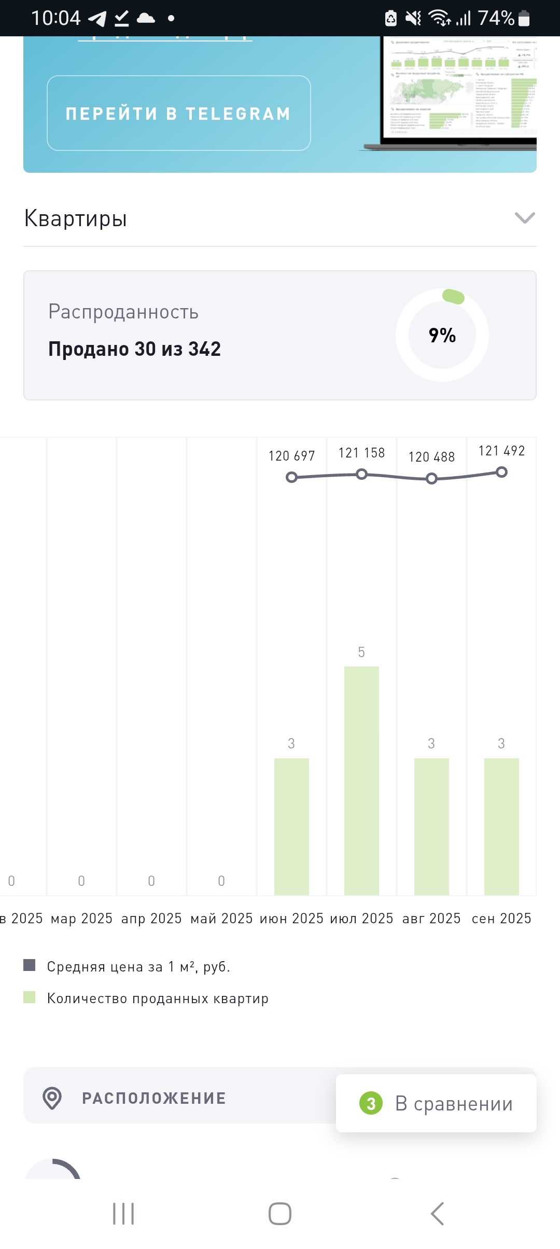Tap the 121 492 price point on line
Viewport: 560px width, 1249px height.
point(501,472)
